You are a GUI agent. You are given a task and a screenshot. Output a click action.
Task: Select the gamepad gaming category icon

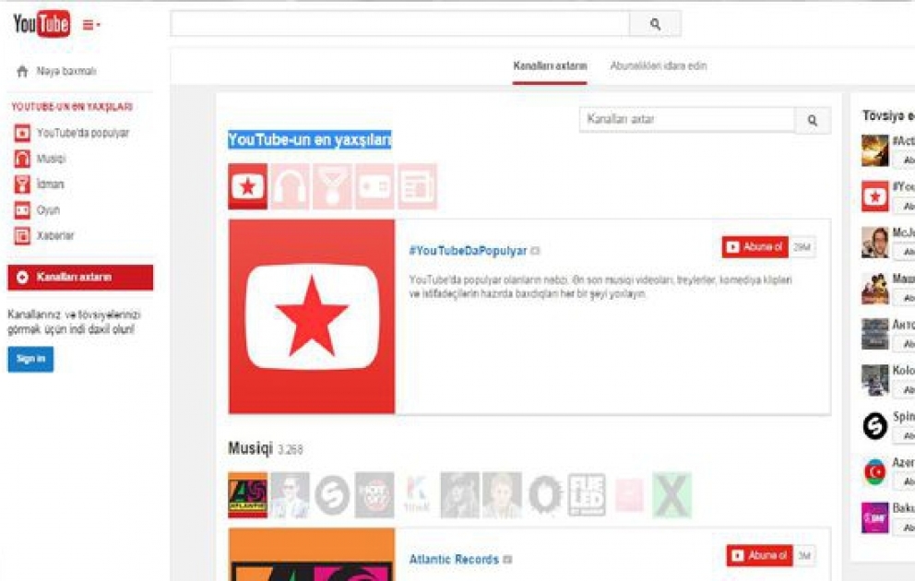(374, 186)
